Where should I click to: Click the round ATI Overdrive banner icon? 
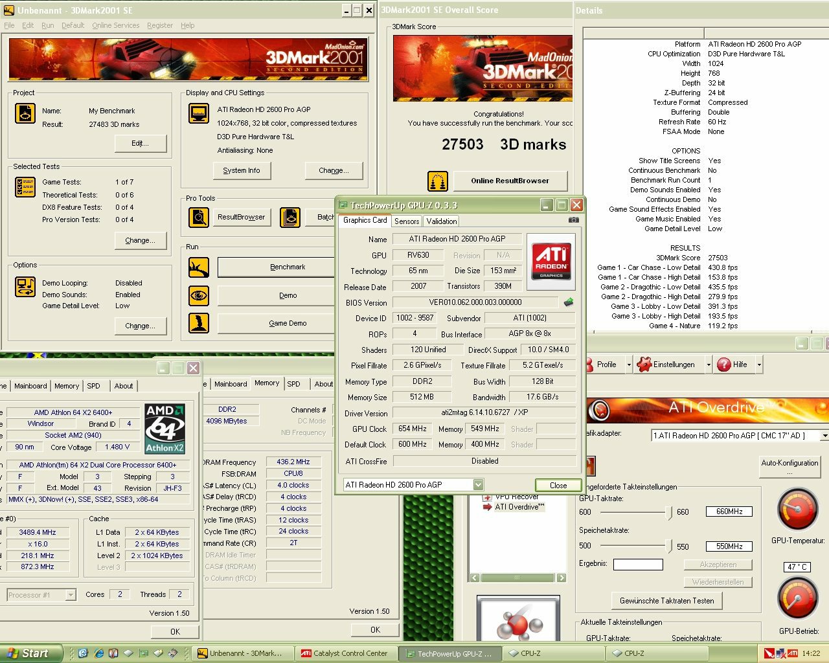pyautogui.click(x=599, y=410)
